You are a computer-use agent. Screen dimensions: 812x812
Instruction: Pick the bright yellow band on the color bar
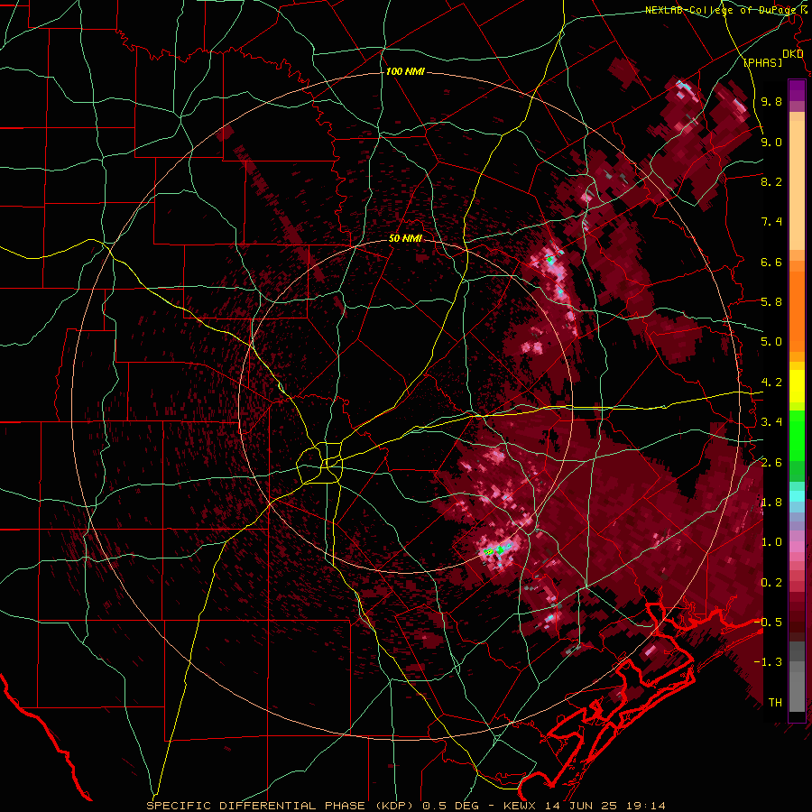(x=797, y=385)
